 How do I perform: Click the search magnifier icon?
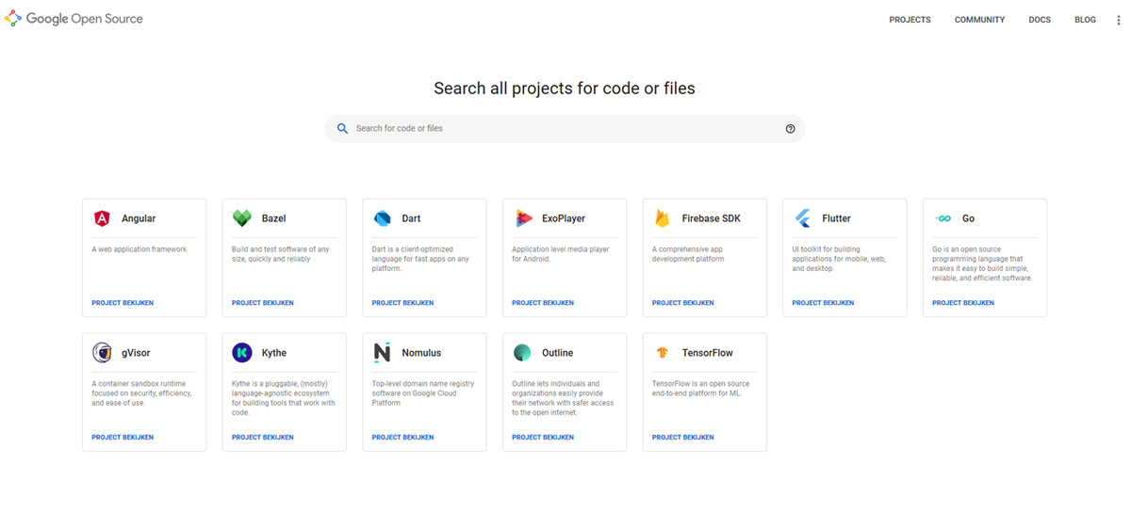[343, 129]
